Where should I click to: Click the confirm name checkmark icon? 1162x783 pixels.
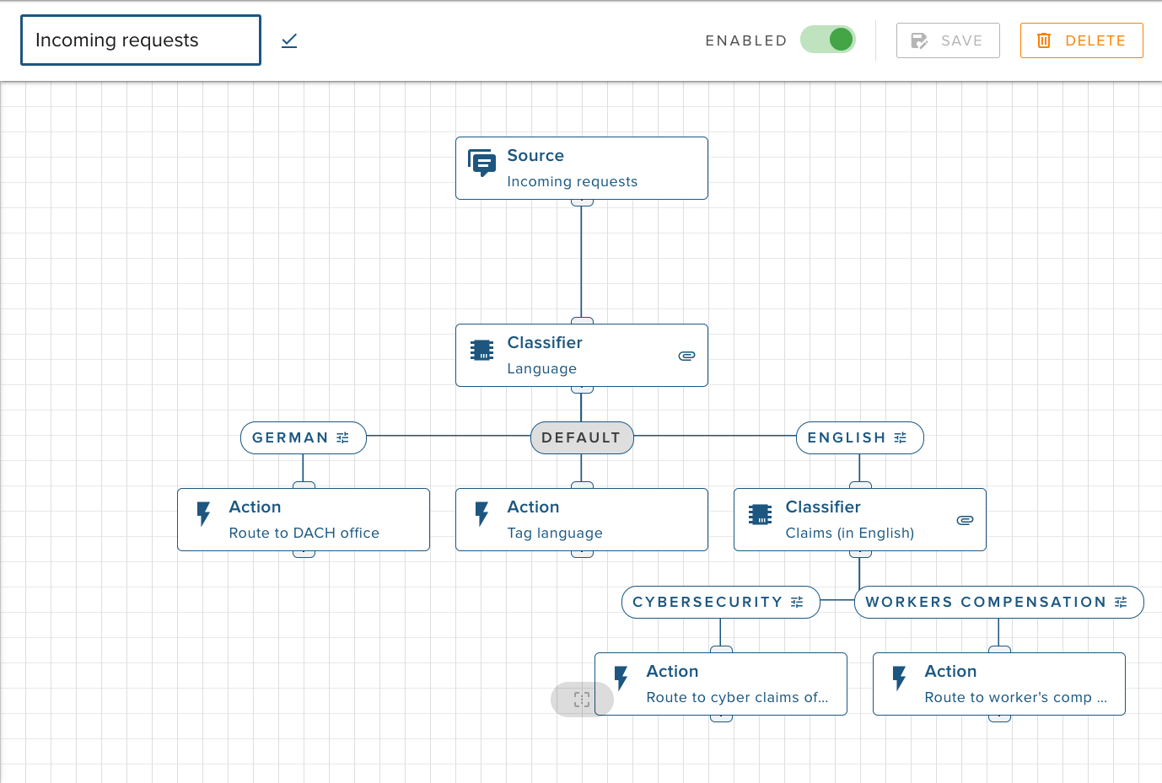point(289,40)
